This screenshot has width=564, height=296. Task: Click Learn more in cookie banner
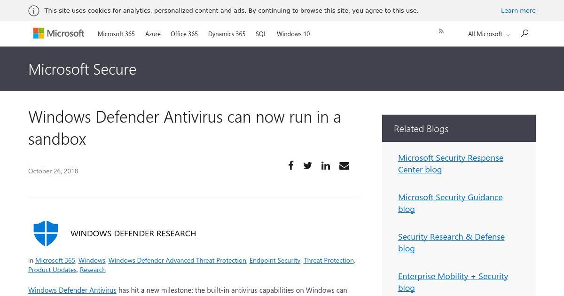[518, 10]
